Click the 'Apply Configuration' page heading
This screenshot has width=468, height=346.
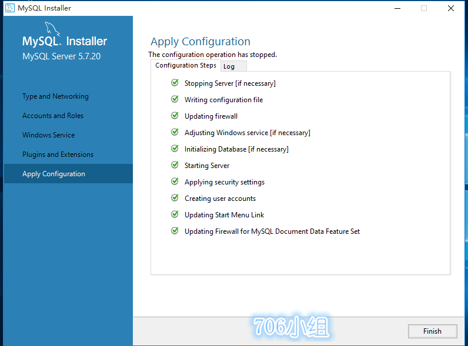pos(200,42)
